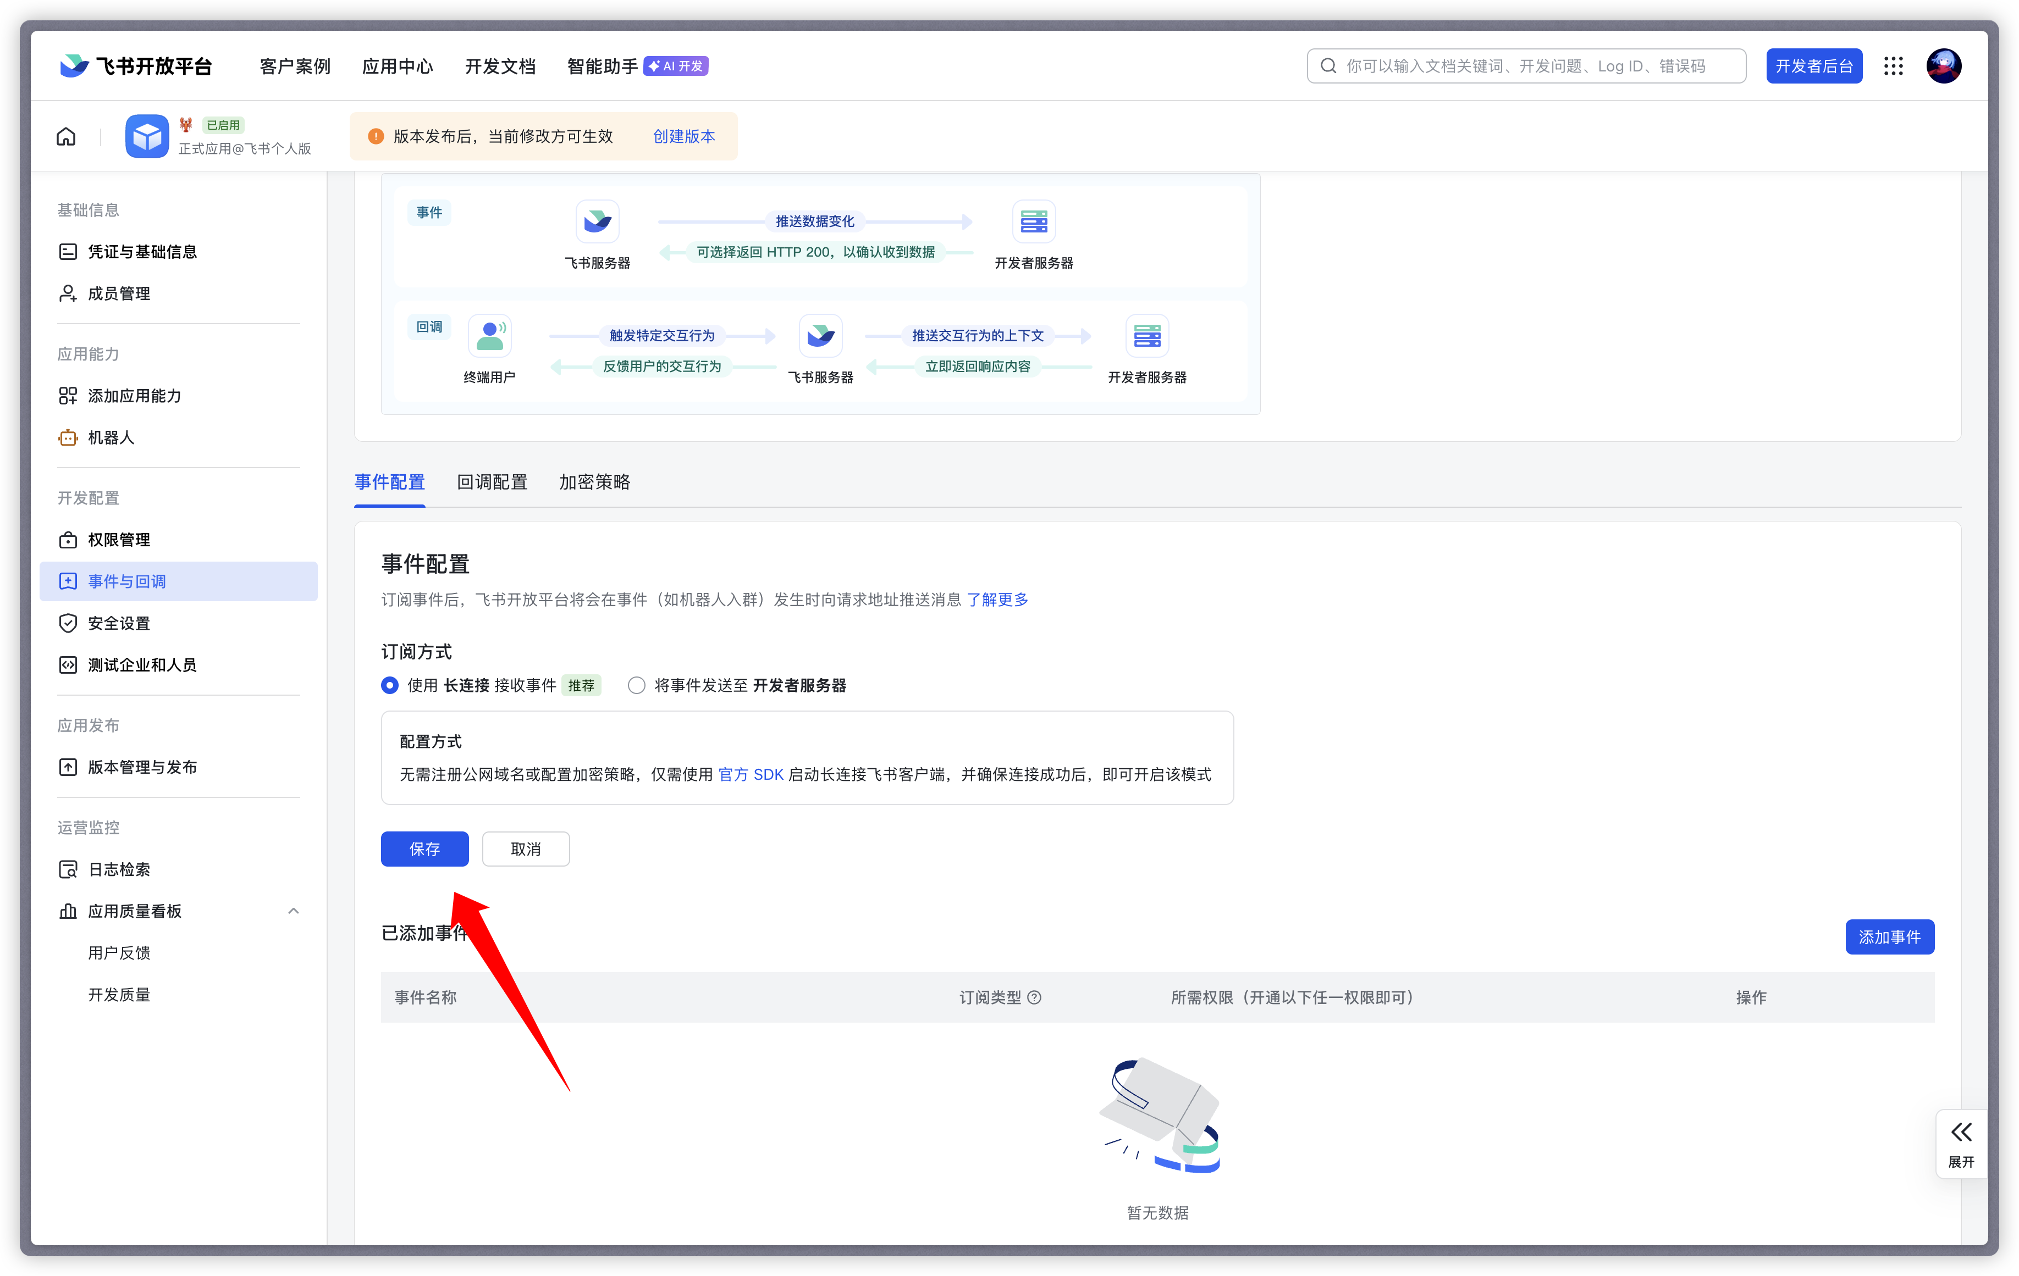Select 将事件发送至开发者服务器 radio option

[636, 685]
